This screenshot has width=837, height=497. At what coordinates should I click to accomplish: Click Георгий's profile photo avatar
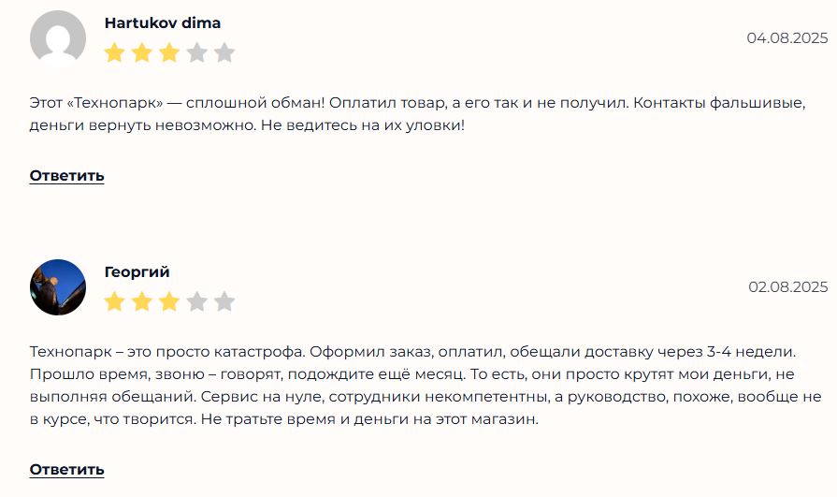(x=58, y=287)
